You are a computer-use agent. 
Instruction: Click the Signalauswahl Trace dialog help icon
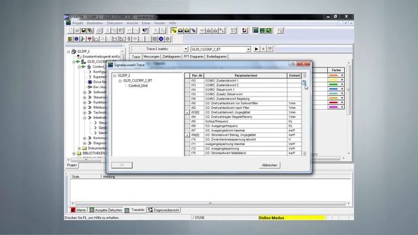pos(293,64)
